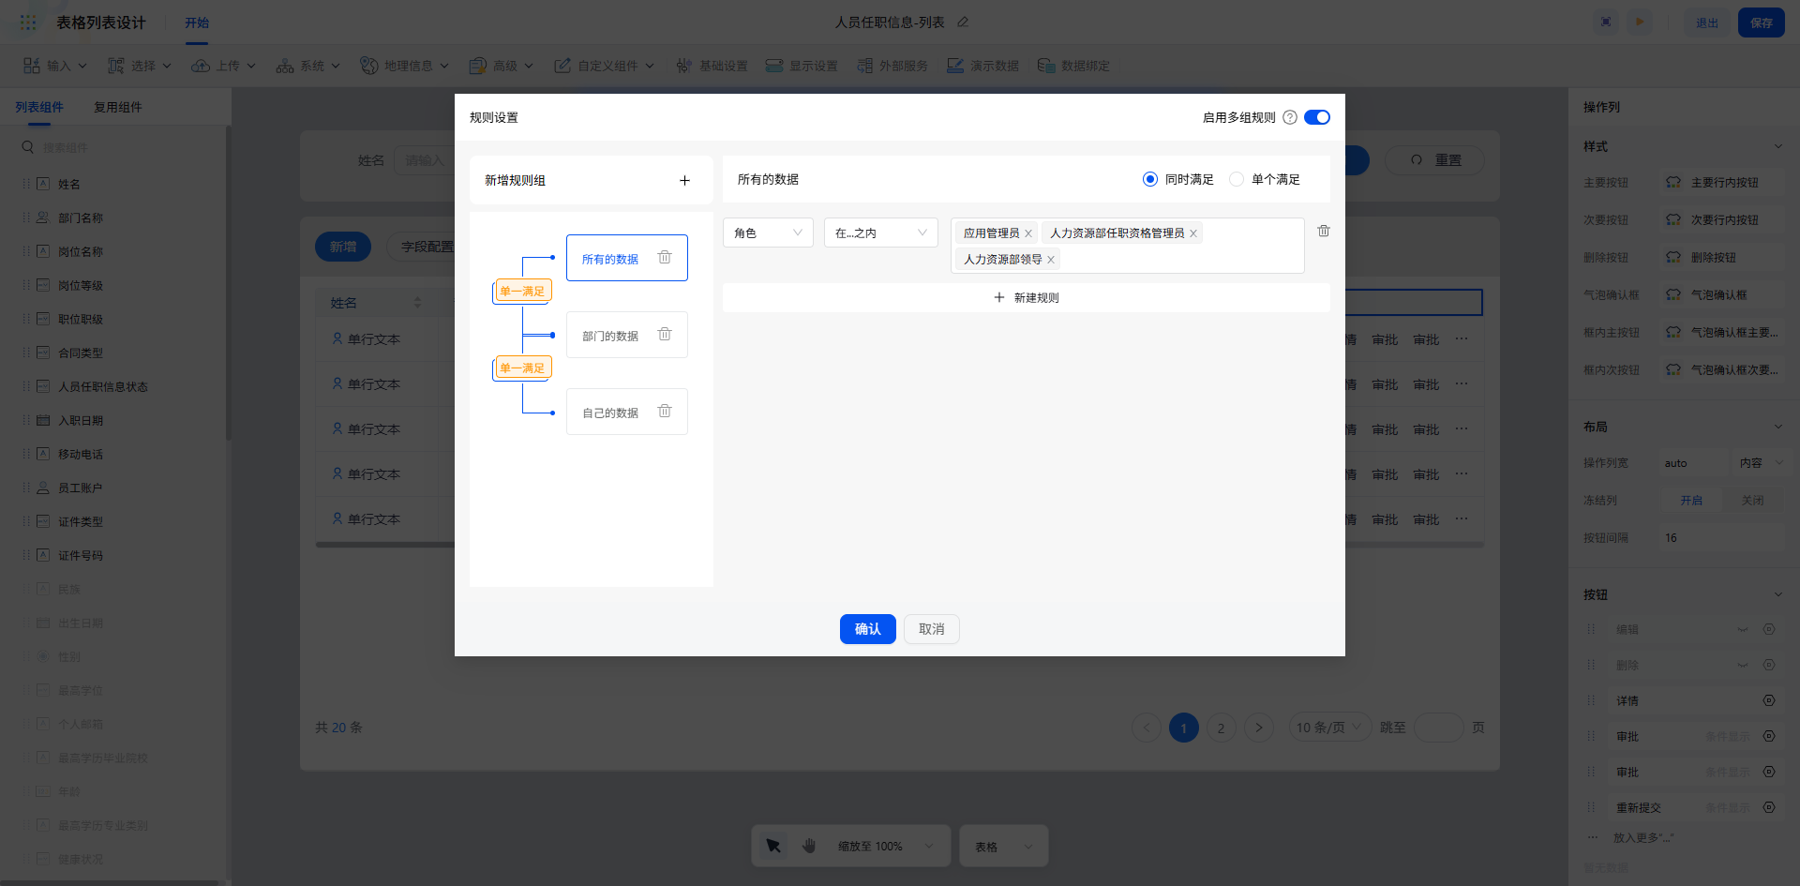
Task: Select the pointer cursor tool
Action: point(773,846)
